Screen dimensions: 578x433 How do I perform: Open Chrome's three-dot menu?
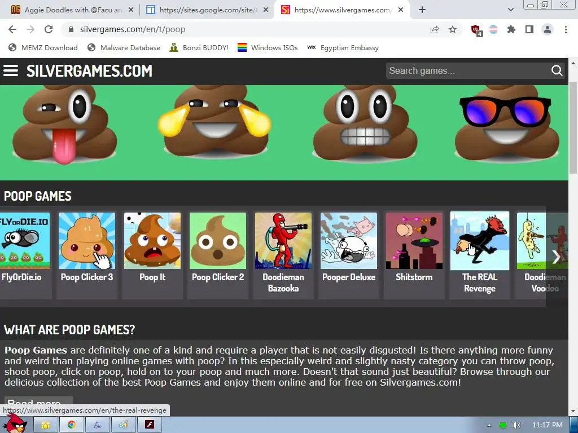click(x=566, y=29)
